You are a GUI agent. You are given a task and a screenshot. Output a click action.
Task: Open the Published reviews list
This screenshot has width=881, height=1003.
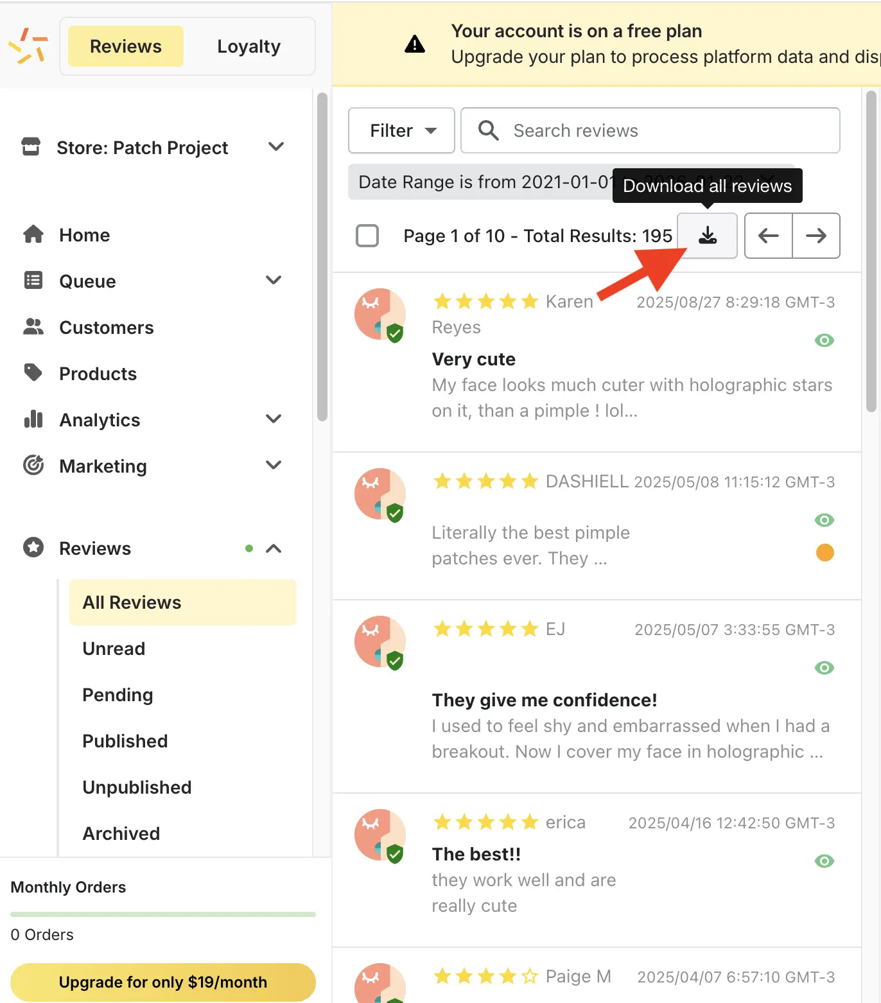[125, 741]
